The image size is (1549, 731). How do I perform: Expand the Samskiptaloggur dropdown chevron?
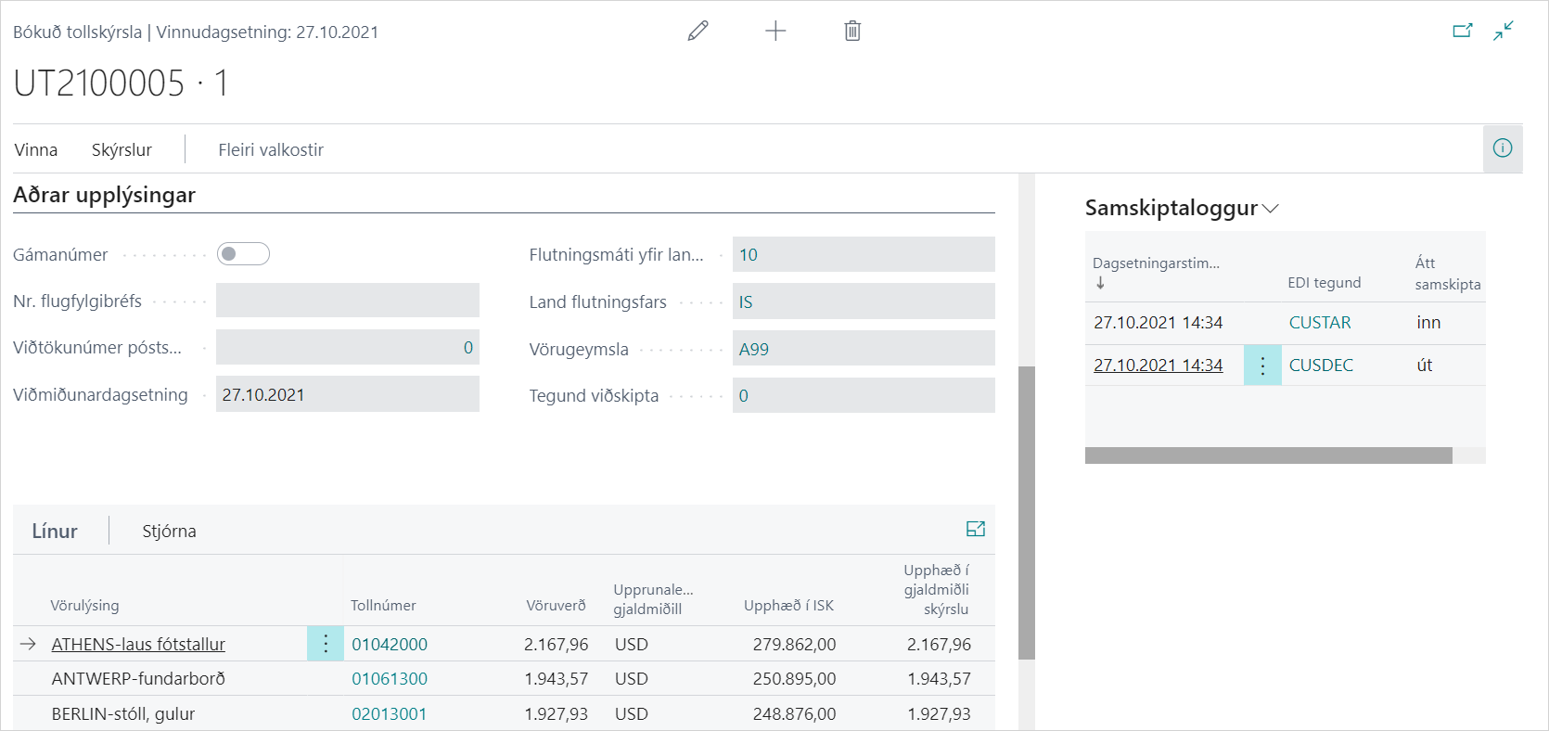coord(1271,209)
